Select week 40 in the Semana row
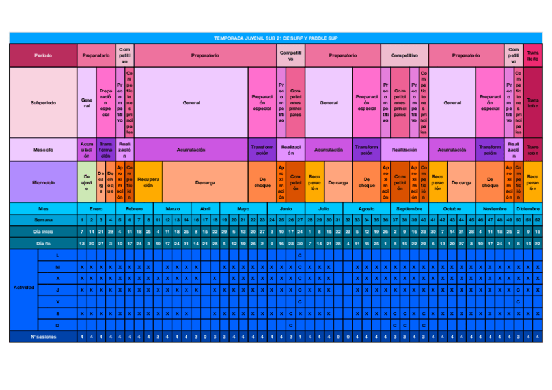The height and width of the screenshot is (390, 552). point(424,220)
